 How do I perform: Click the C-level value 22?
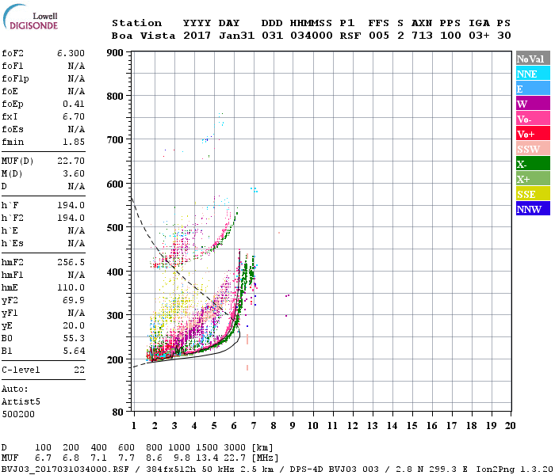(79, 370)
